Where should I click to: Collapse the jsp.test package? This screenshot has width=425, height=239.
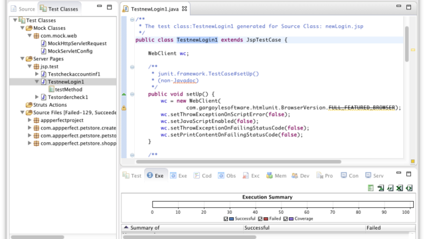tap(30, 66)
